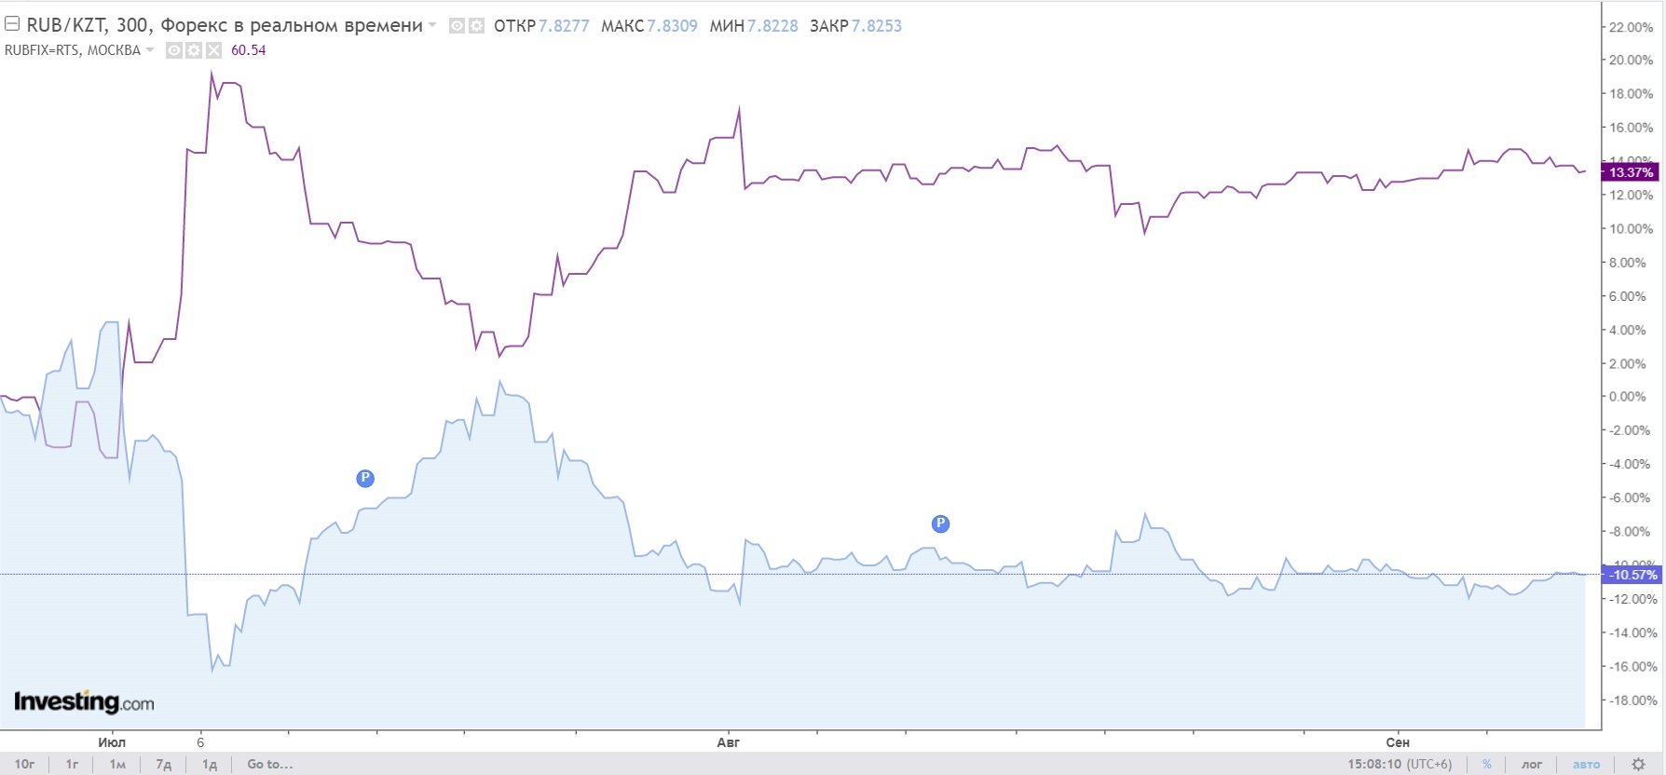Click the 15:08:10 (UTC+6) timezone clock

[1400, 764]
